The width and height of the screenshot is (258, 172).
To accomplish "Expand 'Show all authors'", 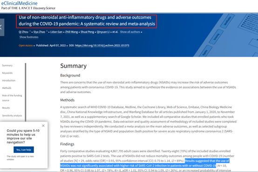I will (130, 32).
